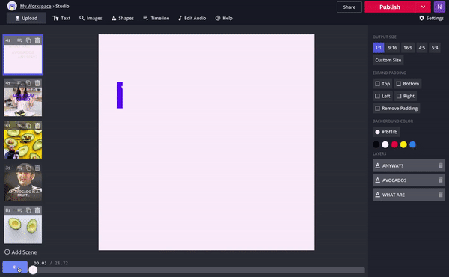Delete the yellow avocado pattern scene

[x=37, y=125]
